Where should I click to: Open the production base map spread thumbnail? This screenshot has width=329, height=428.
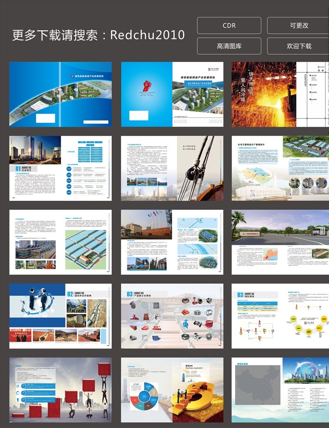[280, 168]
